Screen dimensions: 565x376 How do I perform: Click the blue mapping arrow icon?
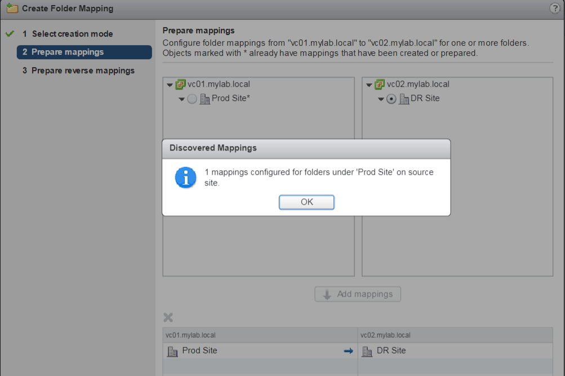tap(348, 351)
